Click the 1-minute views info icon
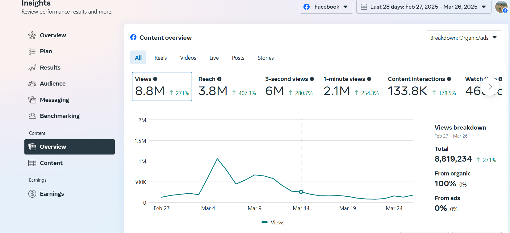This screenshot has width=510, height=233. 369,79
